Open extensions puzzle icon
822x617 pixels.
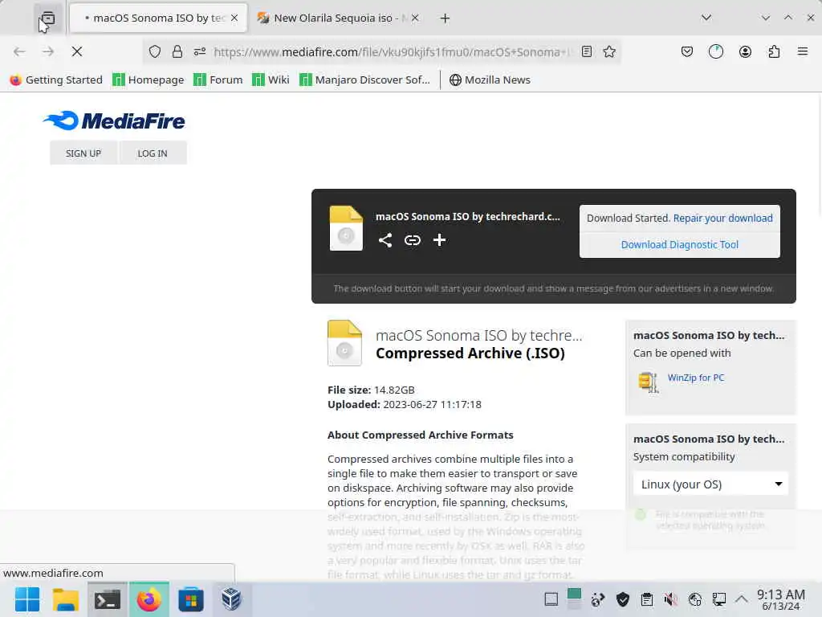[x=774, y=51]
